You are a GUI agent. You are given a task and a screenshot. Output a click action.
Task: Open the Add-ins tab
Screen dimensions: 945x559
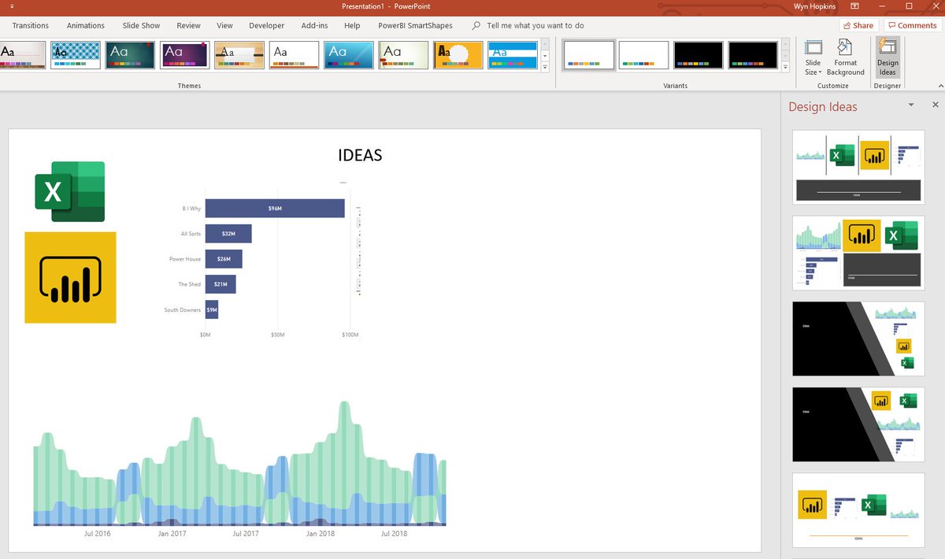[314, 25]
